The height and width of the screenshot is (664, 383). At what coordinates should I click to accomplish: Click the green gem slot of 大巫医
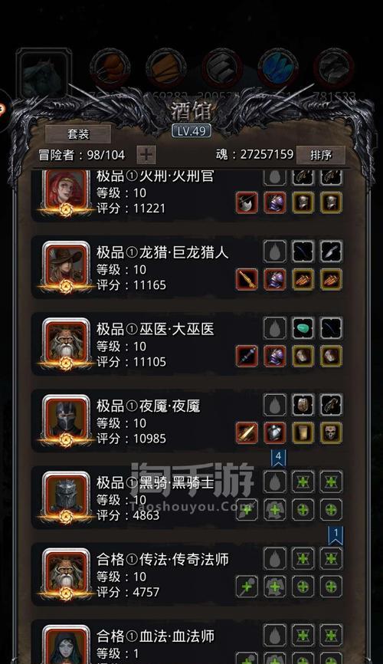[303, 327]
